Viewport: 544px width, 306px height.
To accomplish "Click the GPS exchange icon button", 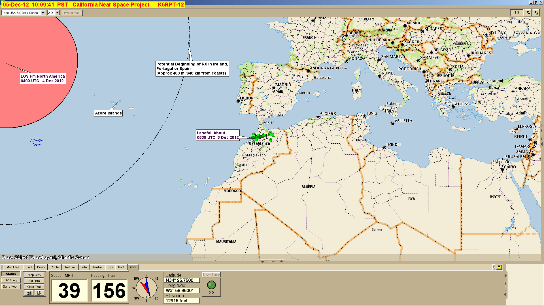I will (x=29, y=293).
